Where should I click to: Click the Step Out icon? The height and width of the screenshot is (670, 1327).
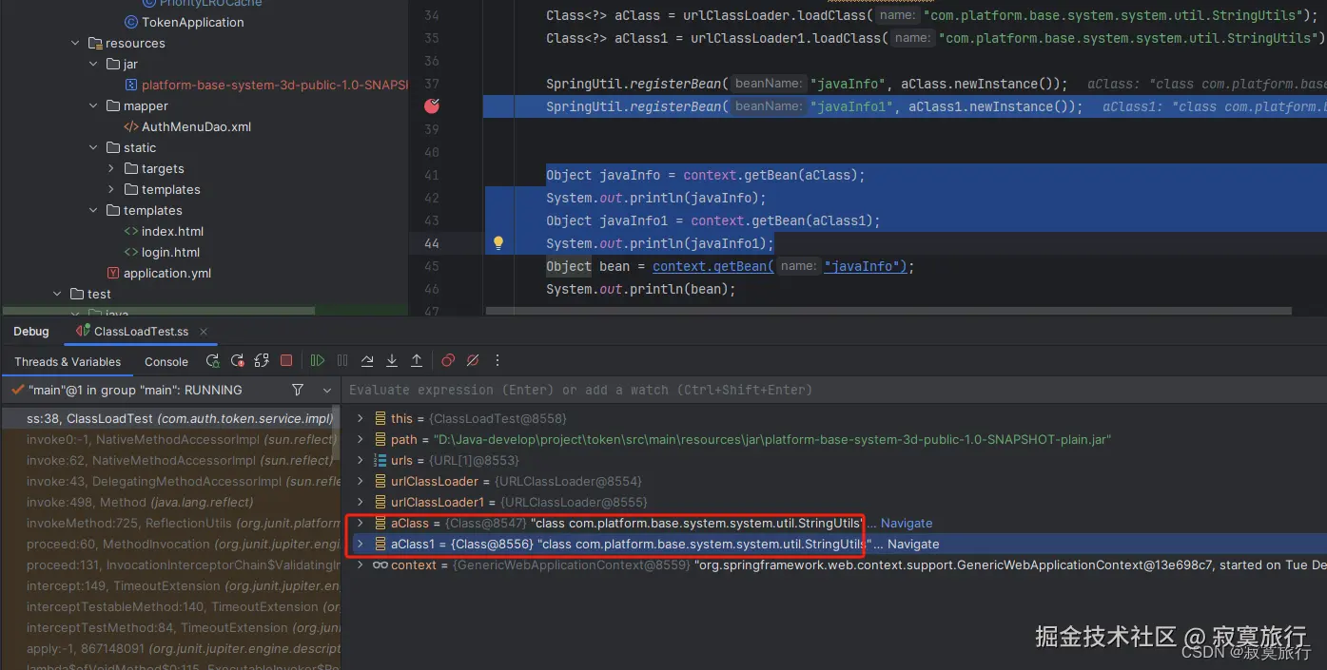coord(417,361)
